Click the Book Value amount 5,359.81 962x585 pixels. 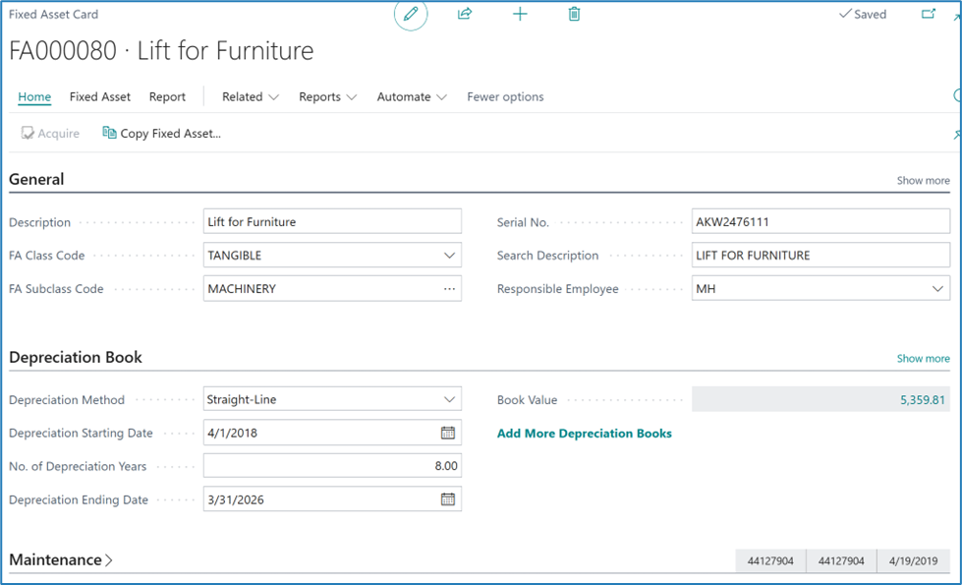(922, 399)
